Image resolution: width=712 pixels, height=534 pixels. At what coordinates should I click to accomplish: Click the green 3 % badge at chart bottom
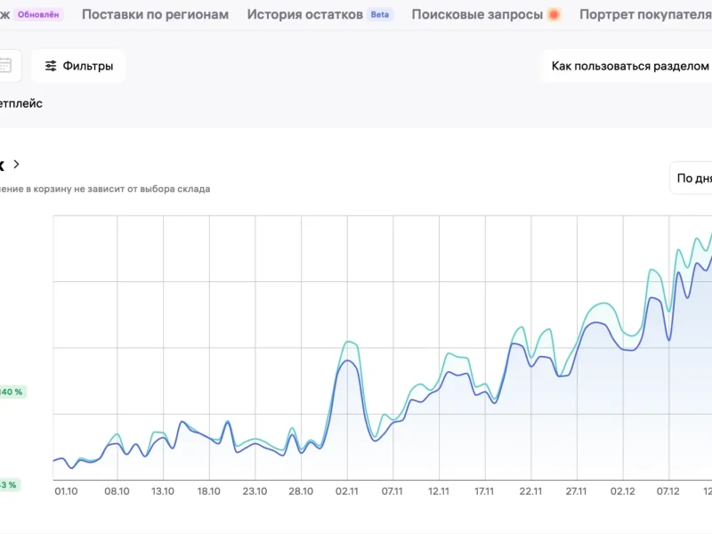tap(9, 485)
